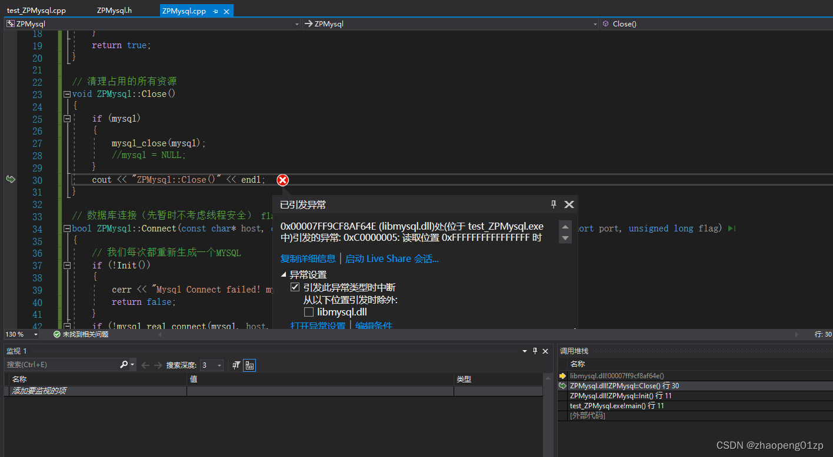
Task: Open the ZPMysql project scope dropdown
Action: pos(297,24)
